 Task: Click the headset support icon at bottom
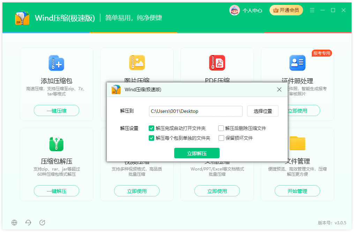tap(28, 223)
